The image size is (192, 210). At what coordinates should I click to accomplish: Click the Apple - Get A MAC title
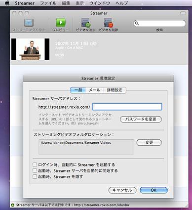coord(69,48)
